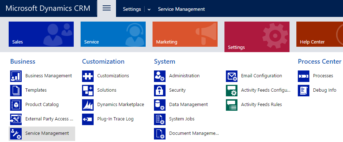Click the Activity Feeds Configuration icon

[x=232, y=91]
